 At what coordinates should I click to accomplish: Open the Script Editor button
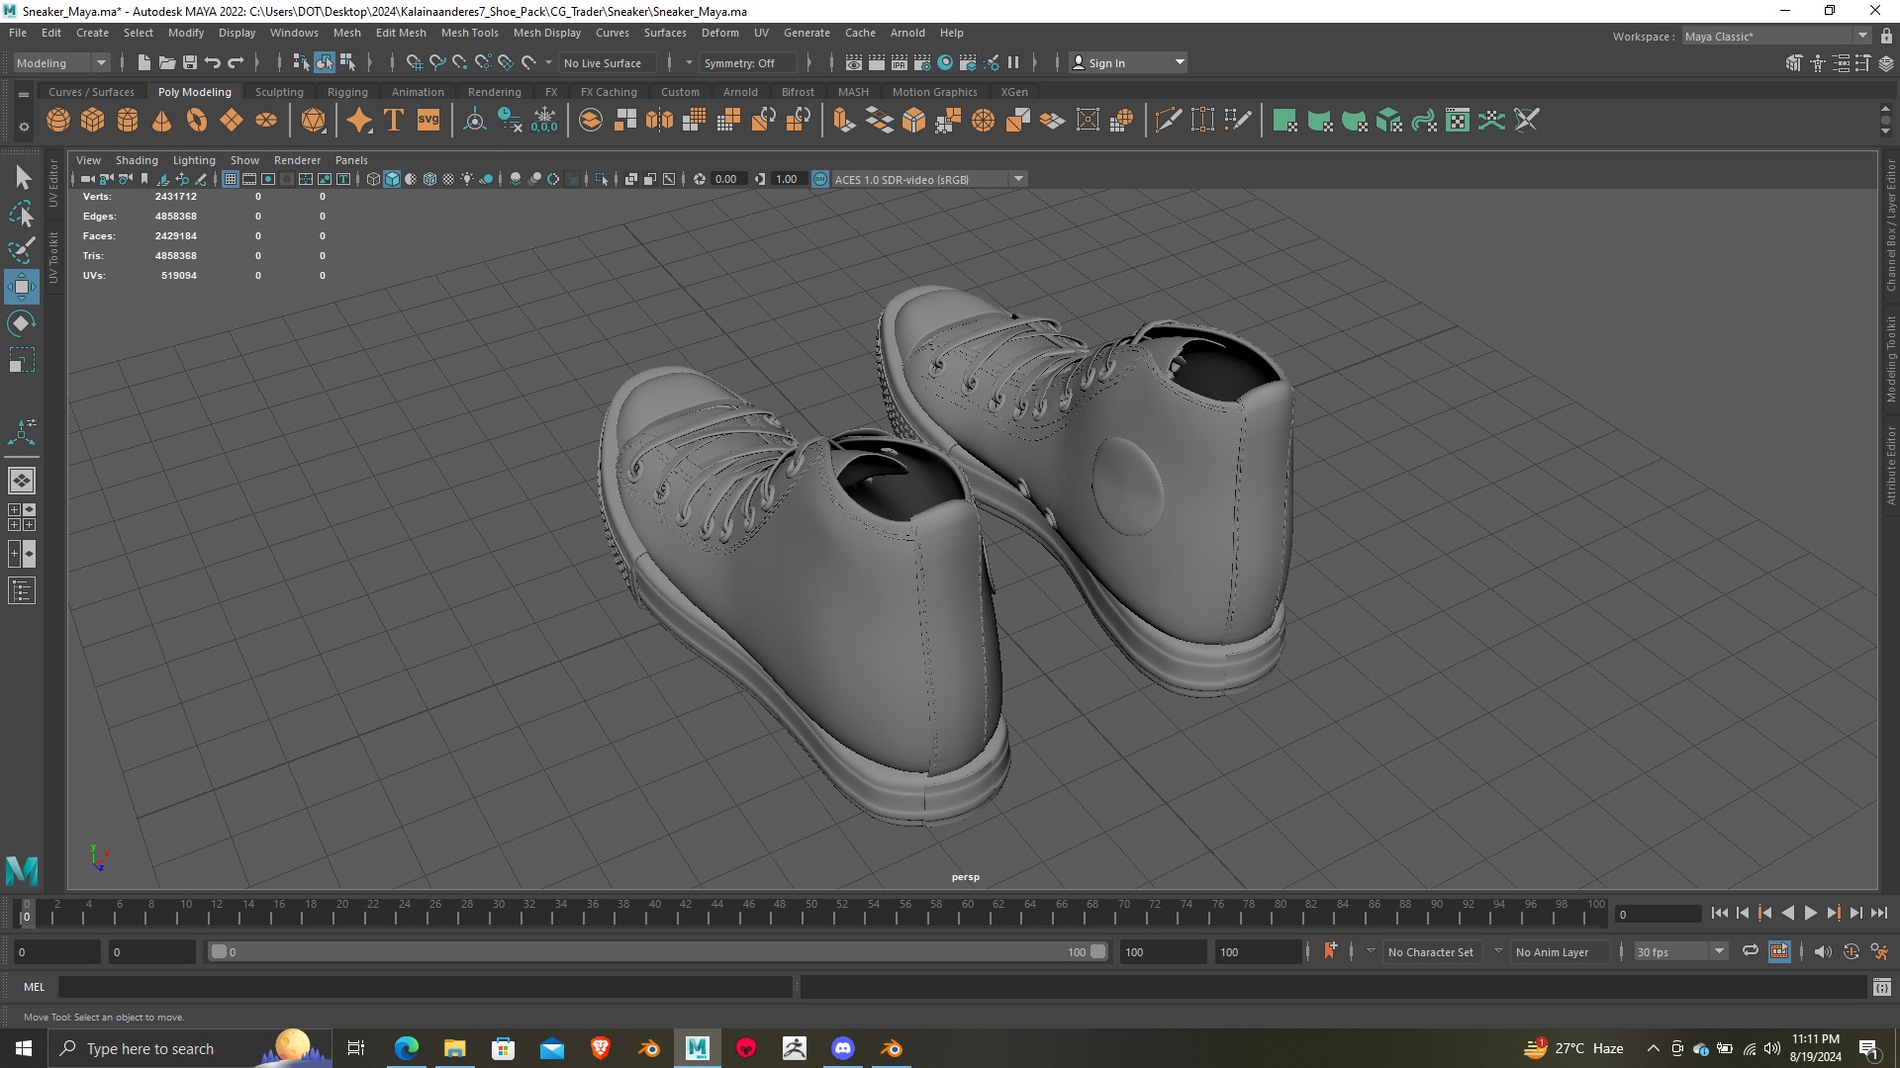tap(1881, 987)
